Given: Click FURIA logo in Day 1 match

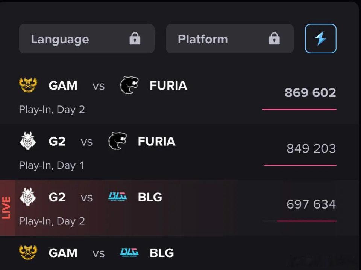Looking at the screenshot, I should tap(117, 141).
